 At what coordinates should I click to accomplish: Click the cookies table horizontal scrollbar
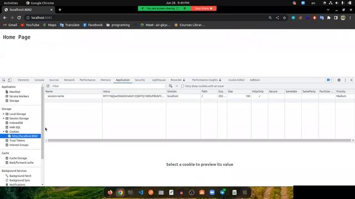click(199, 140)
